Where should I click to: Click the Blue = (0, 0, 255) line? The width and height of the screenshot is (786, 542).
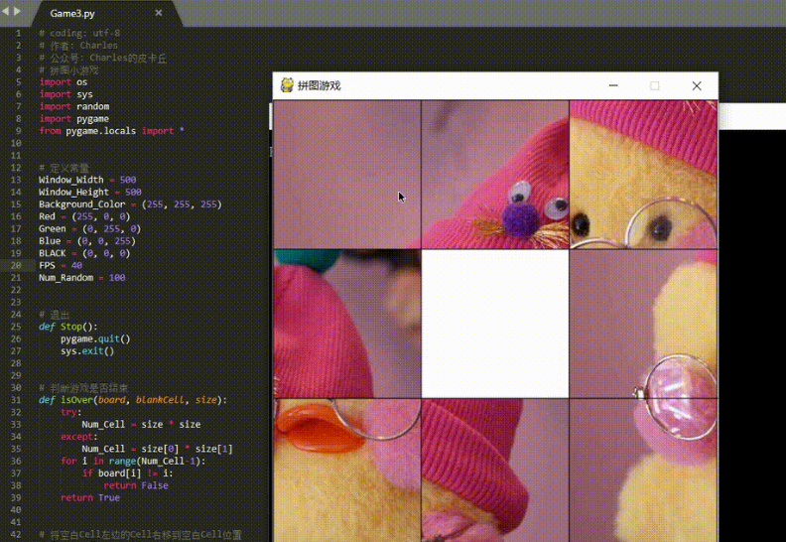(x=87, y=241)
